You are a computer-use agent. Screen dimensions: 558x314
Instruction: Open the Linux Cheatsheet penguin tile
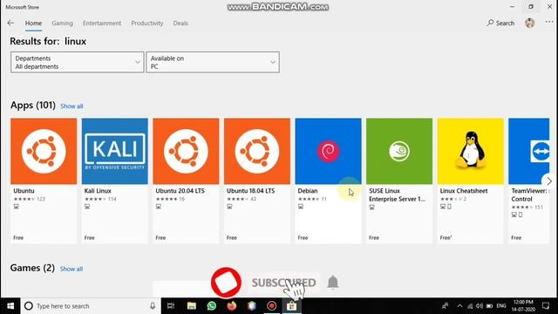click(x=471, y=151)
